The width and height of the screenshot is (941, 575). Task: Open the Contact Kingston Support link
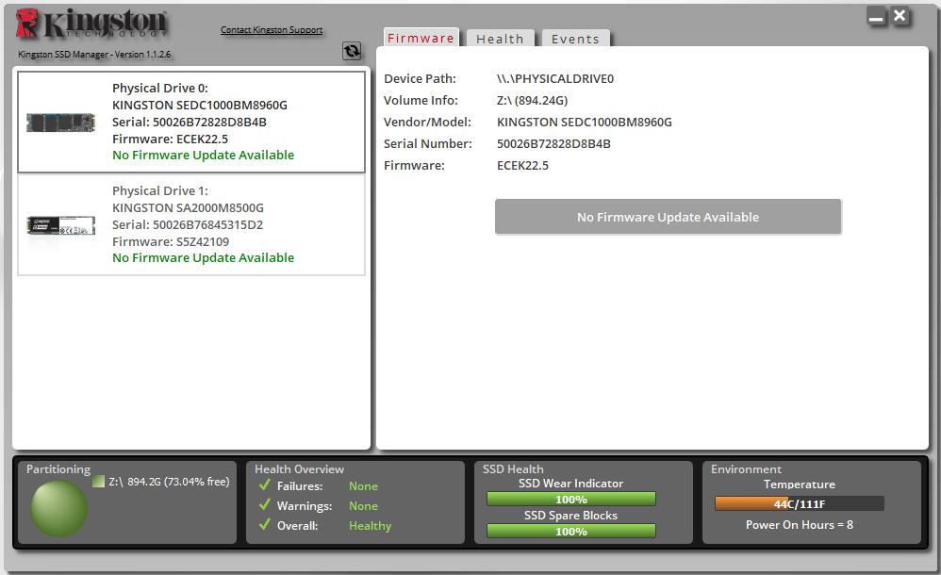(x=272, y=29)
